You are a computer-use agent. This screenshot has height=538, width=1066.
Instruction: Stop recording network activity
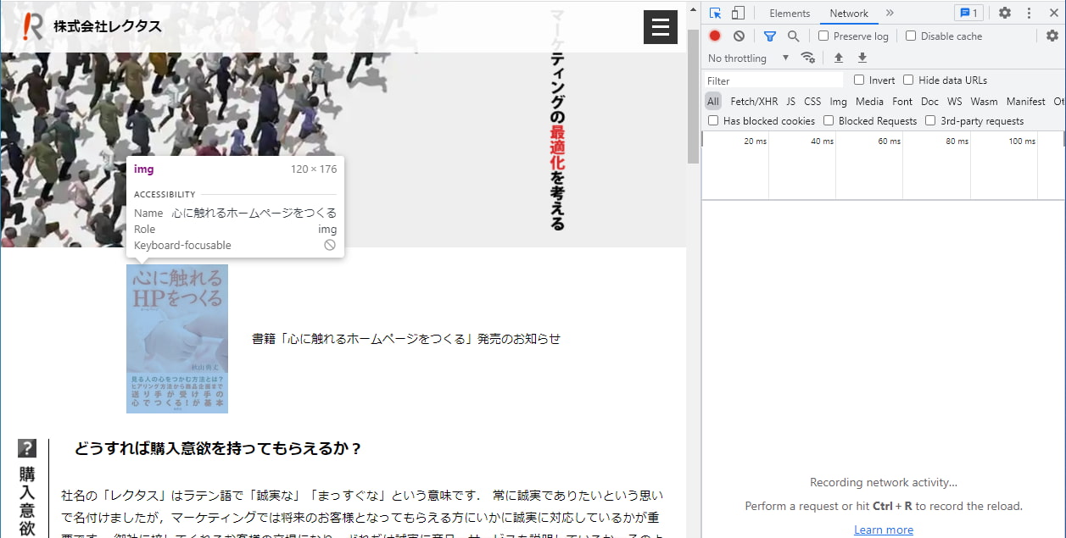click(714, 36)
